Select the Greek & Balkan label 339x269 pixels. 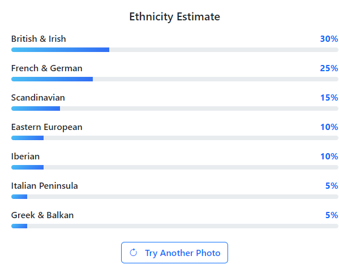click(42, 215)
